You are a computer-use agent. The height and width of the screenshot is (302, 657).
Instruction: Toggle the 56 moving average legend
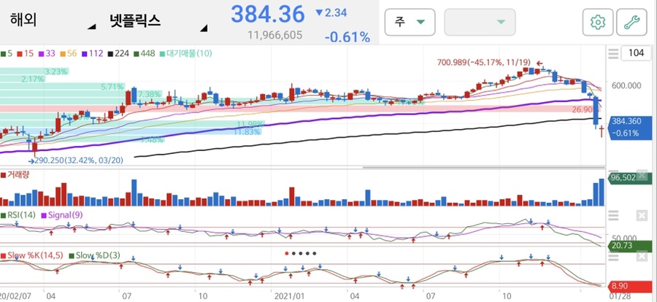(69, 53)
